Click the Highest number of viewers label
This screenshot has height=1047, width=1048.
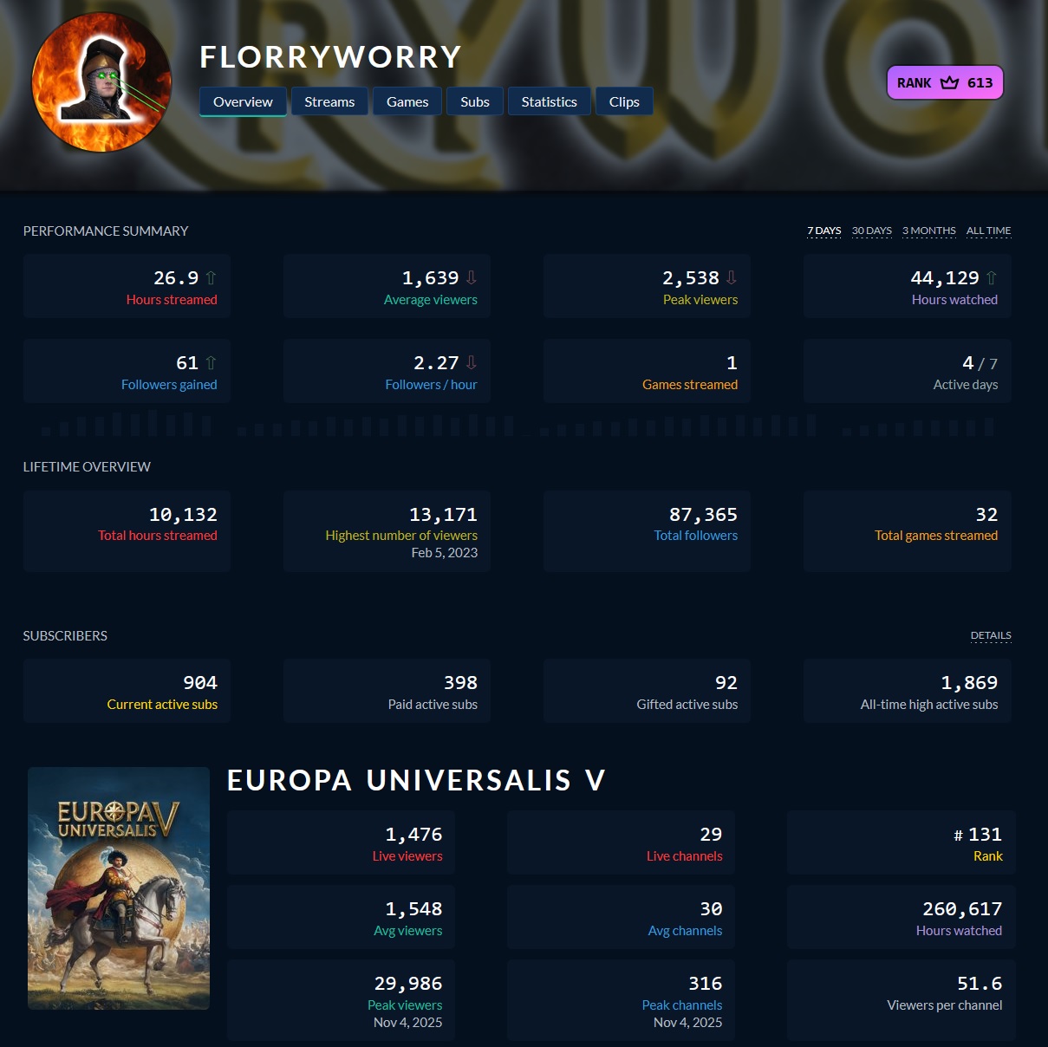coord(401,536)
